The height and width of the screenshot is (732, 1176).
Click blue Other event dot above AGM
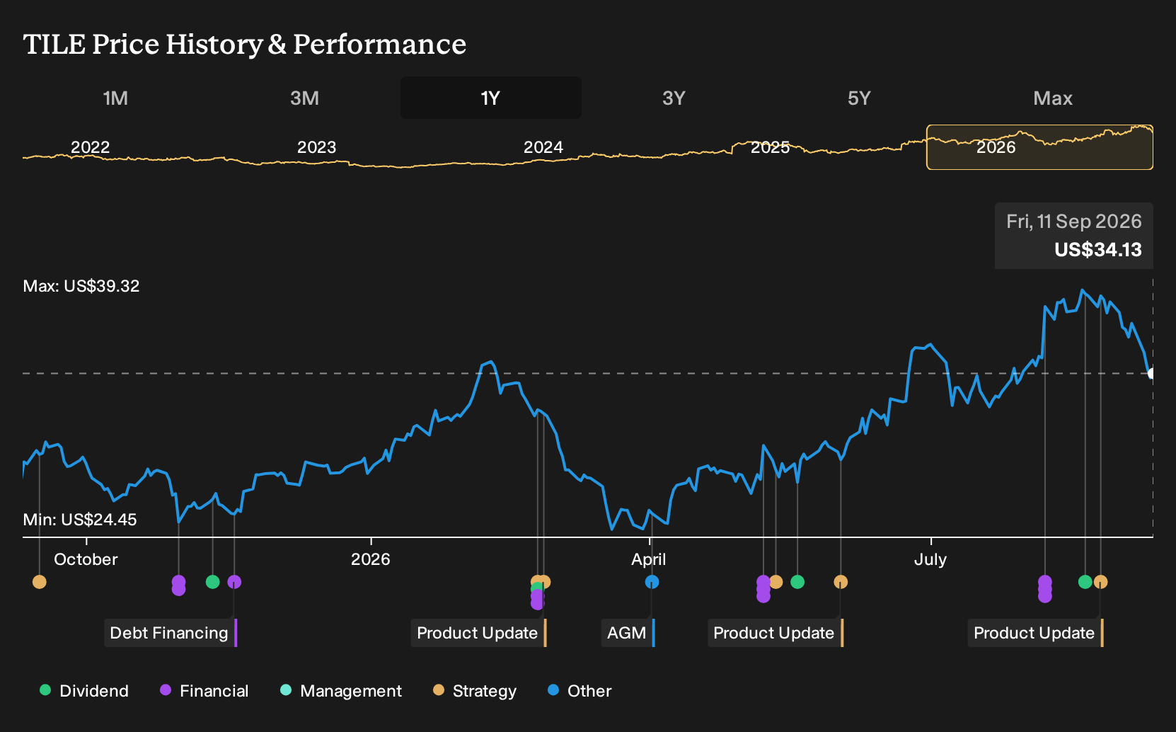(x=652, y=582)
